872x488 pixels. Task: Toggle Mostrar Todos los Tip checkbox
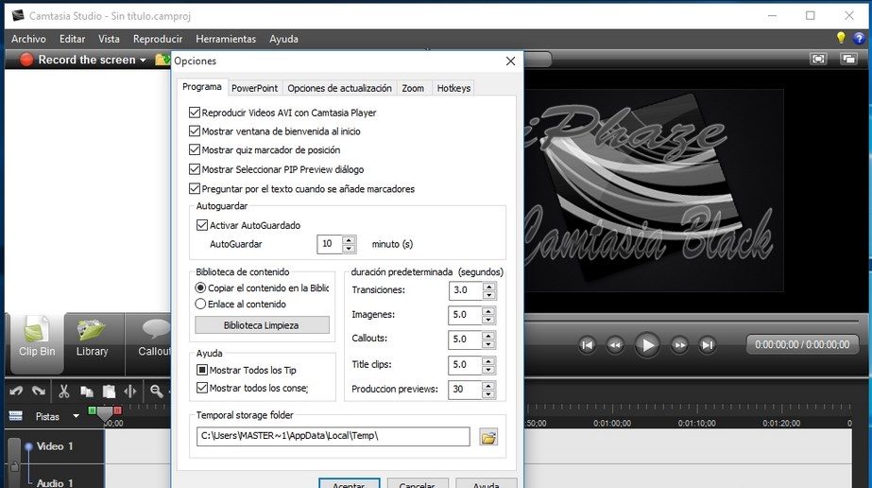(x=202, y=370)
